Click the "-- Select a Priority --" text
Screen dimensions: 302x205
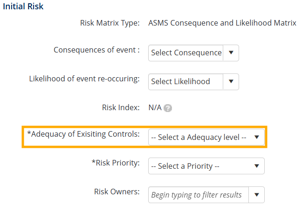click(185, 166)
